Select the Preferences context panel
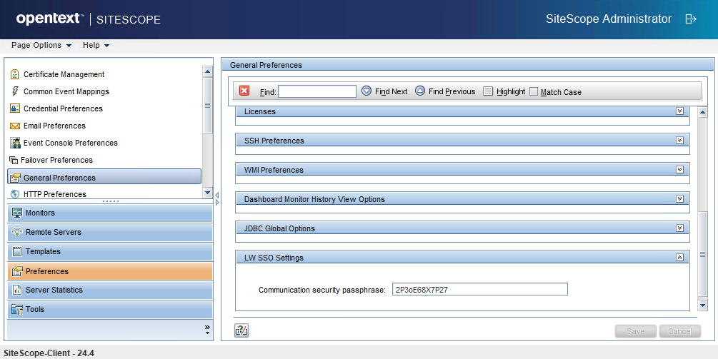 (110, 270)
